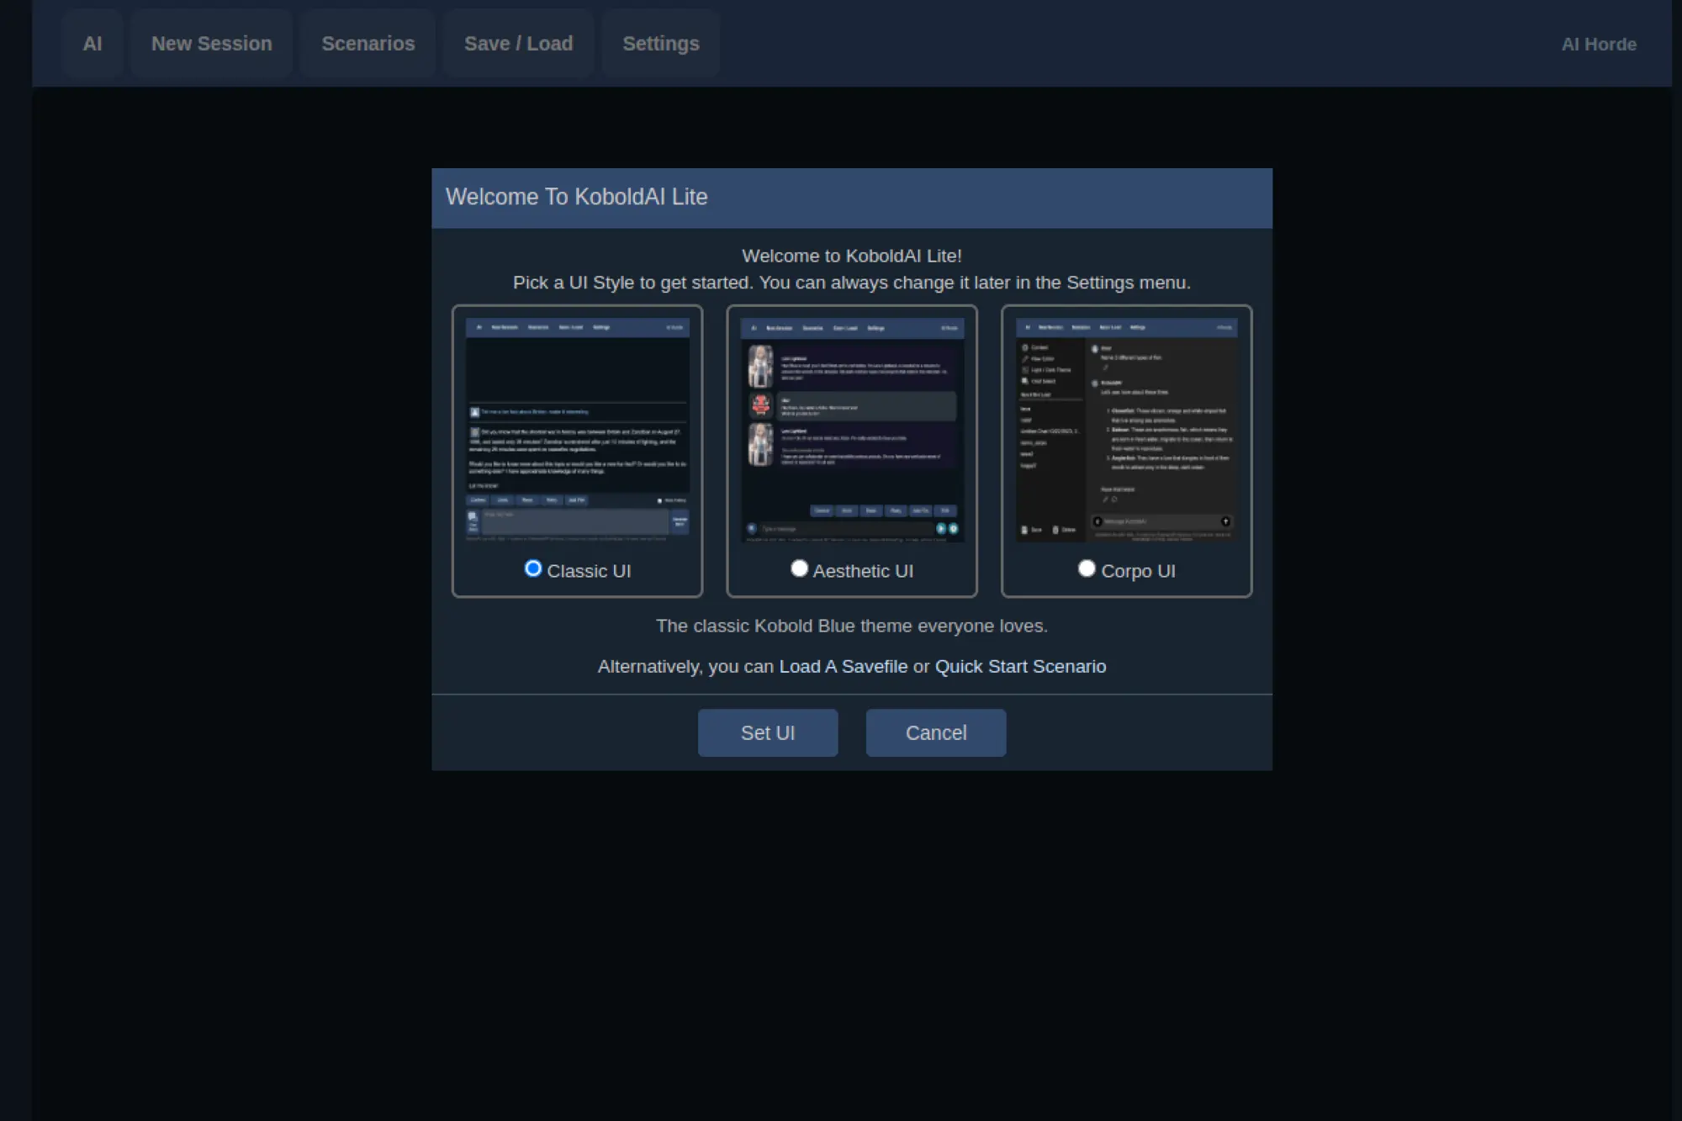Click the Corpo UI preview thumbnail
Screen dimensions: 1682x1121
tap(1126, 430)
